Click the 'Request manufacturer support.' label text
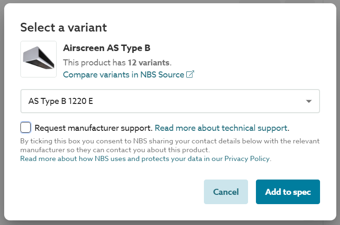The height and width of the screenshot is (225, 340). click(94, 128)
